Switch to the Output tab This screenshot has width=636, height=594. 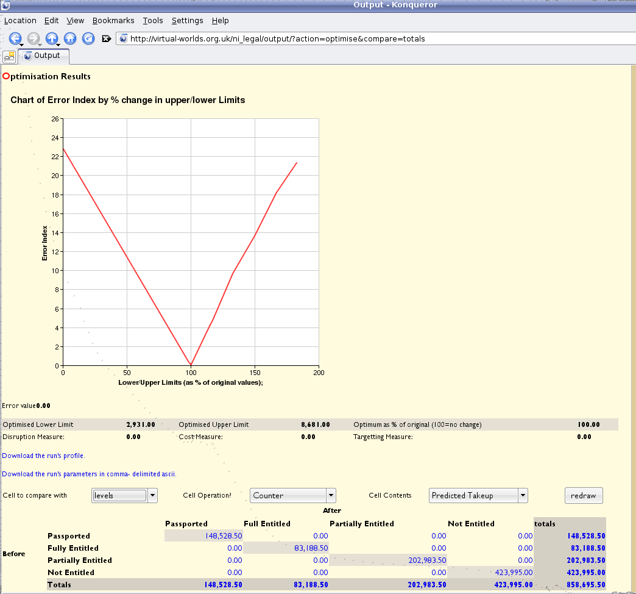[x=43, y=55]
